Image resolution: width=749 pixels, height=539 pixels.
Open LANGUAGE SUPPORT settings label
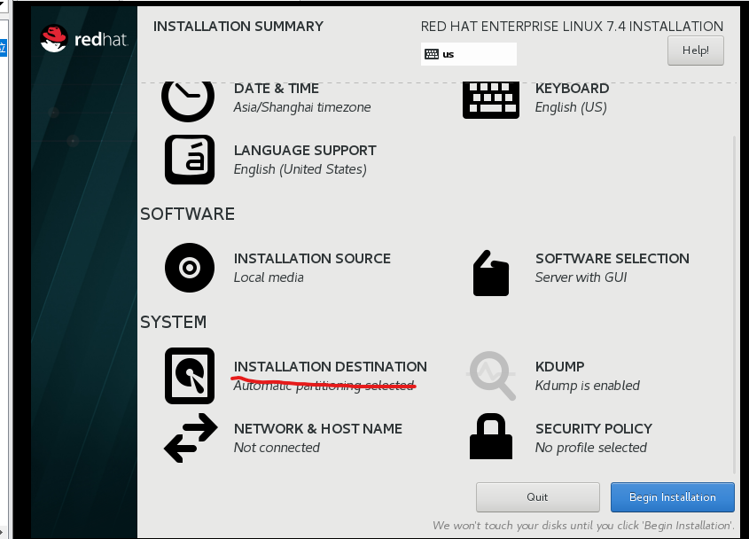point(305,151)
